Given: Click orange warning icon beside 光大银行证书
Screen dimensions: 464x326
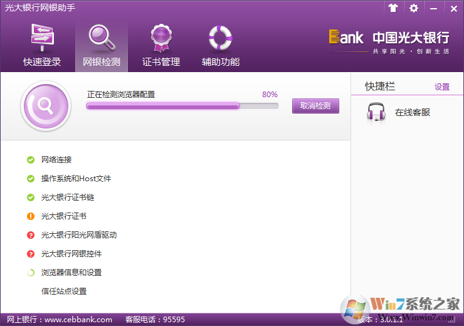Looking at the screenshot, I should tap(31, 216).
